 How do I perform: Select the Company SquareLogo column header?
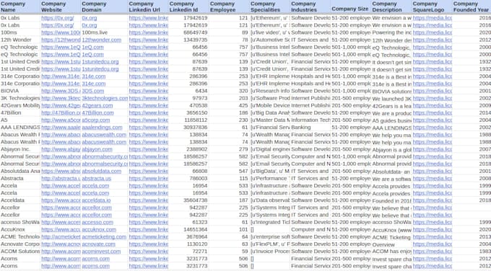[432, 6]
